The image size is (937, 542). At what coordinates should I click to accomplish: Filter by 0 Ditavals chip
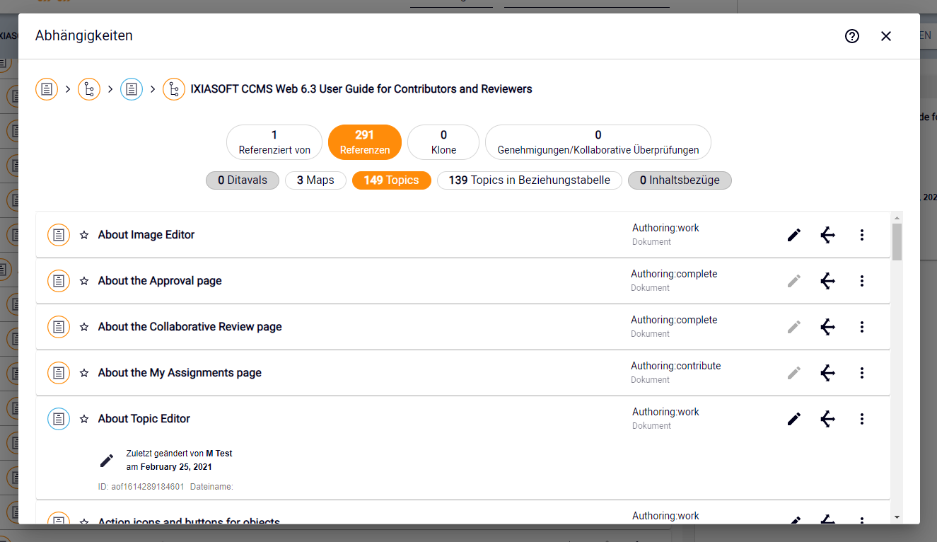point(243,180)
